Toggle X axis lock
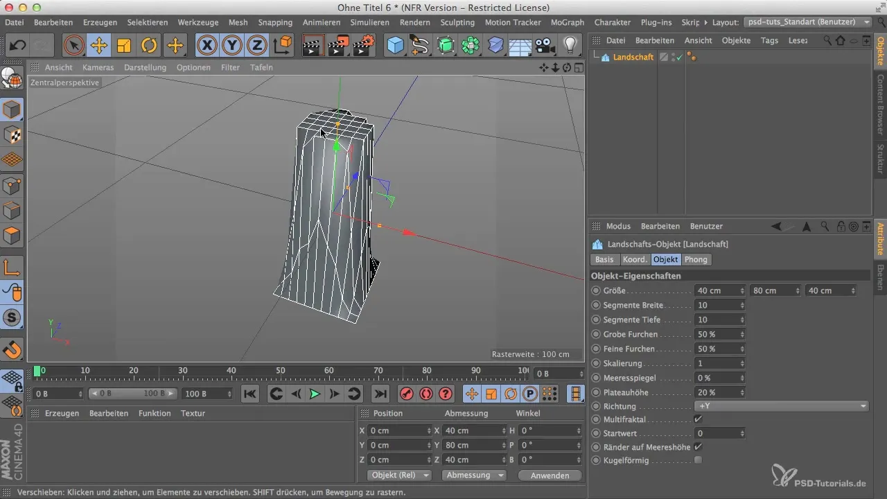 (x=207, y=46)
